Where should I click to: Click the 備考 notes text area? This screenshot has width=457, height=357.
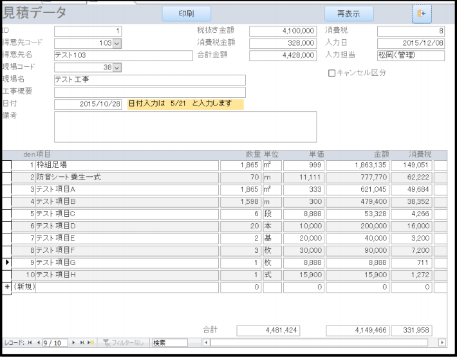185,127
